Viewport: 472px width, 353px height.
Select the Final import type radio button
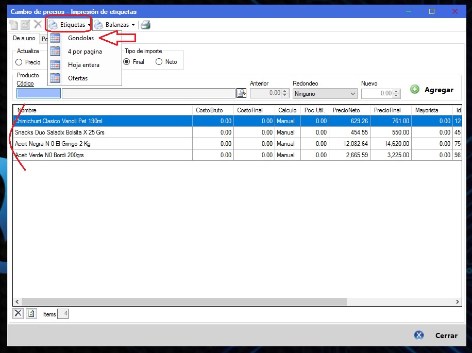(127, 62)
